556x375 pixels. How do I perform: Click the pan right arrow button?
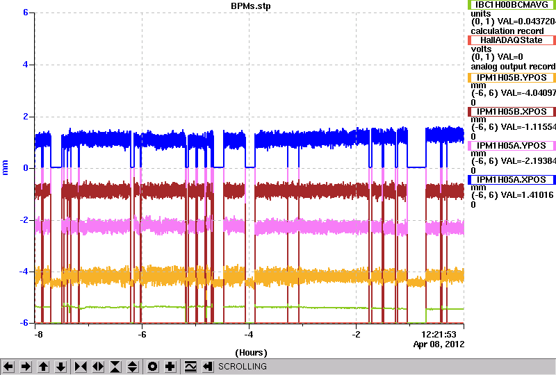coord(26,367)
